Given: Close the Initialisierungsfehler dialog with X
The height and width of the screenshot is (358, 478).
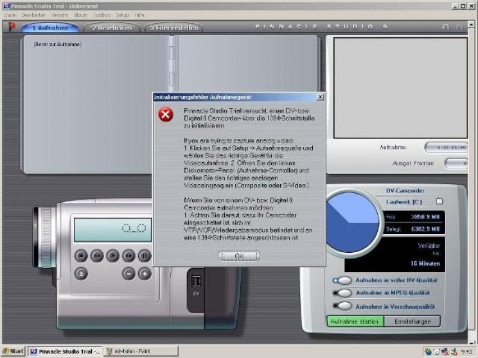Looking at the screenshot, I should click(x=320, y=97).
